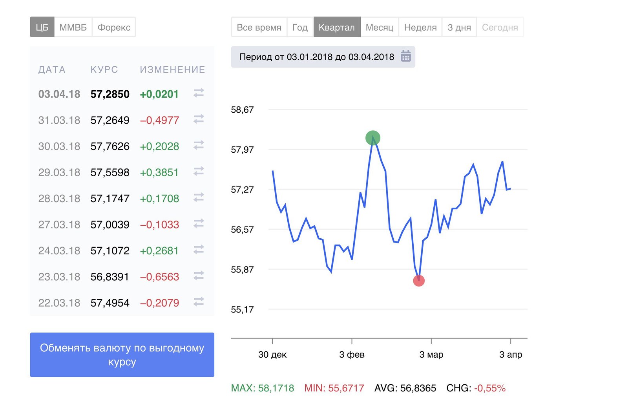Click the 3 фев axis label
The height and width of the screenshot is (402, 628).
352,354
